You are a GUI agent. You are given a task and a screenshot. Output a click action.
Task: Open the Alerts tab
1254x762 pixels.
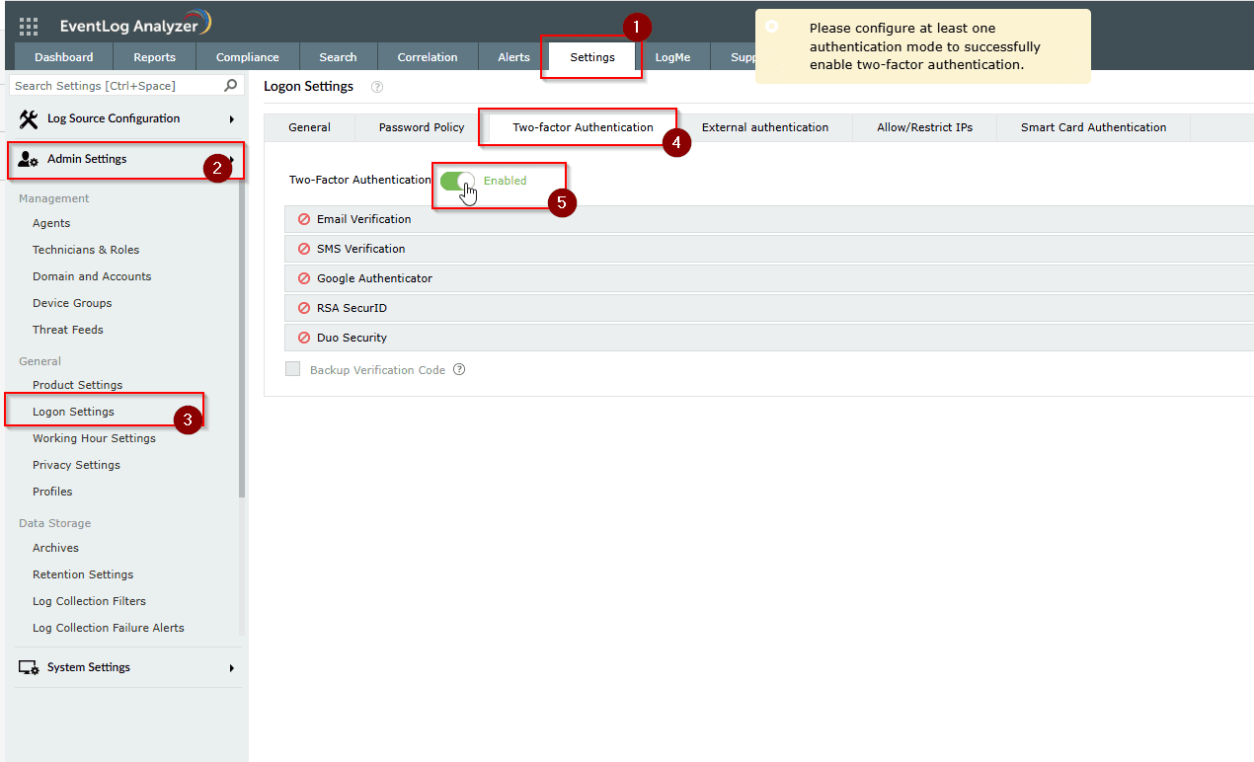(513, 57)
